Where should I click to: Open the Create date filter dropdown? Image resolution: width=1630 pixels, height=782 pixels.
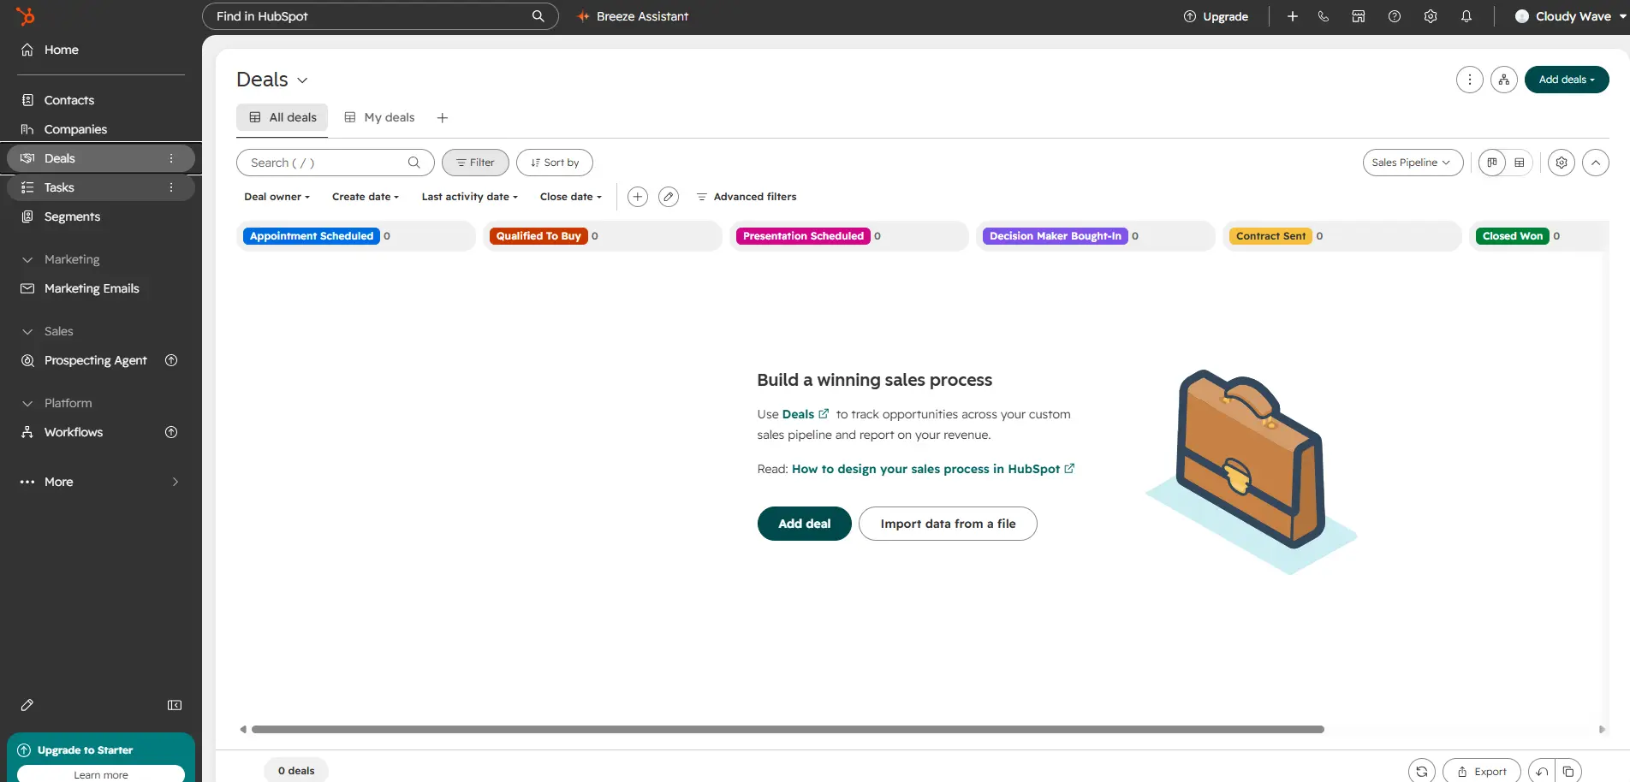point(366,197)
